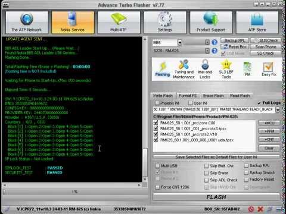Image resolution: width=286 pixels, height=214 pixels.
Task: Enable Force CNT 128K checkbox
Action: coord(157,187)
